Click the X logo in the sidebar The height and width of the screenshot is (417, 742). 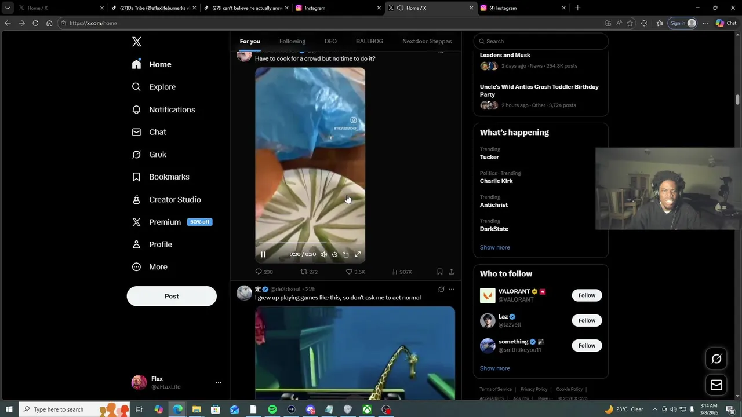click(x=136, y=42)
